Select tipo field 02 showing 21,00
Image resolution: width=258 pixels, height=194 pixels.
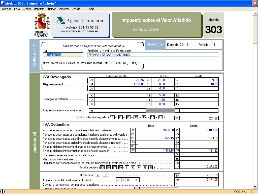point(163,80)
